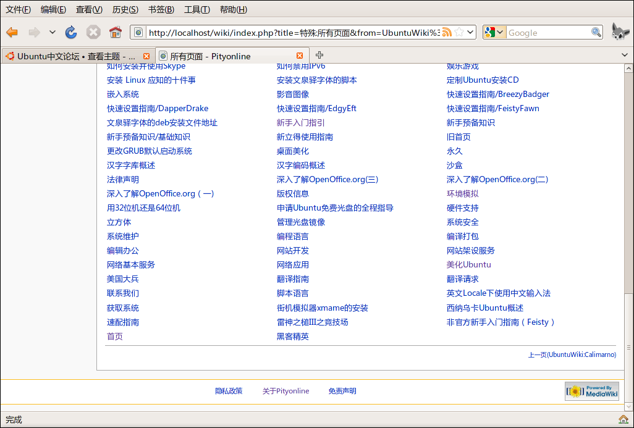Click the scrollbar up arrow
The image size is (634, 428).
tap(628, 69)
